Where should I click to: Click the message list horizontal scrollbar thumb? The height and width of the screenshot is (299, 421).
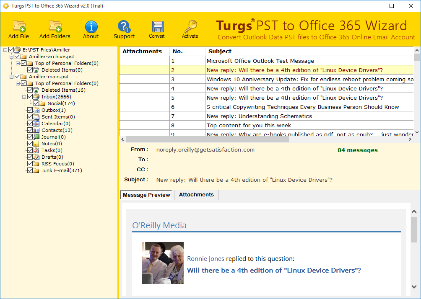coord(207,139)
